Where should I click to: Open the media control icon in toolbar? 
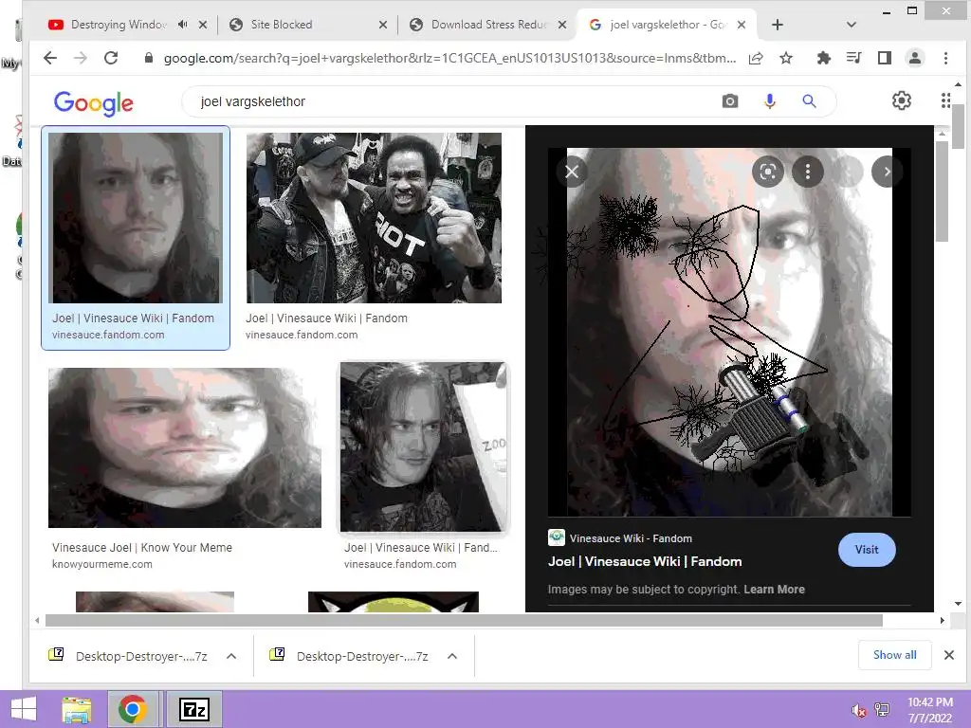point(854,58)
